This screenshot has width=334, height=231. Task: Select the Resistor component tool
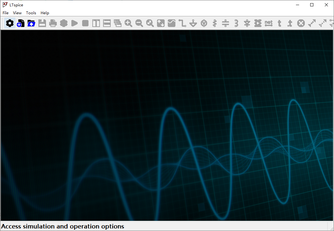215,23
